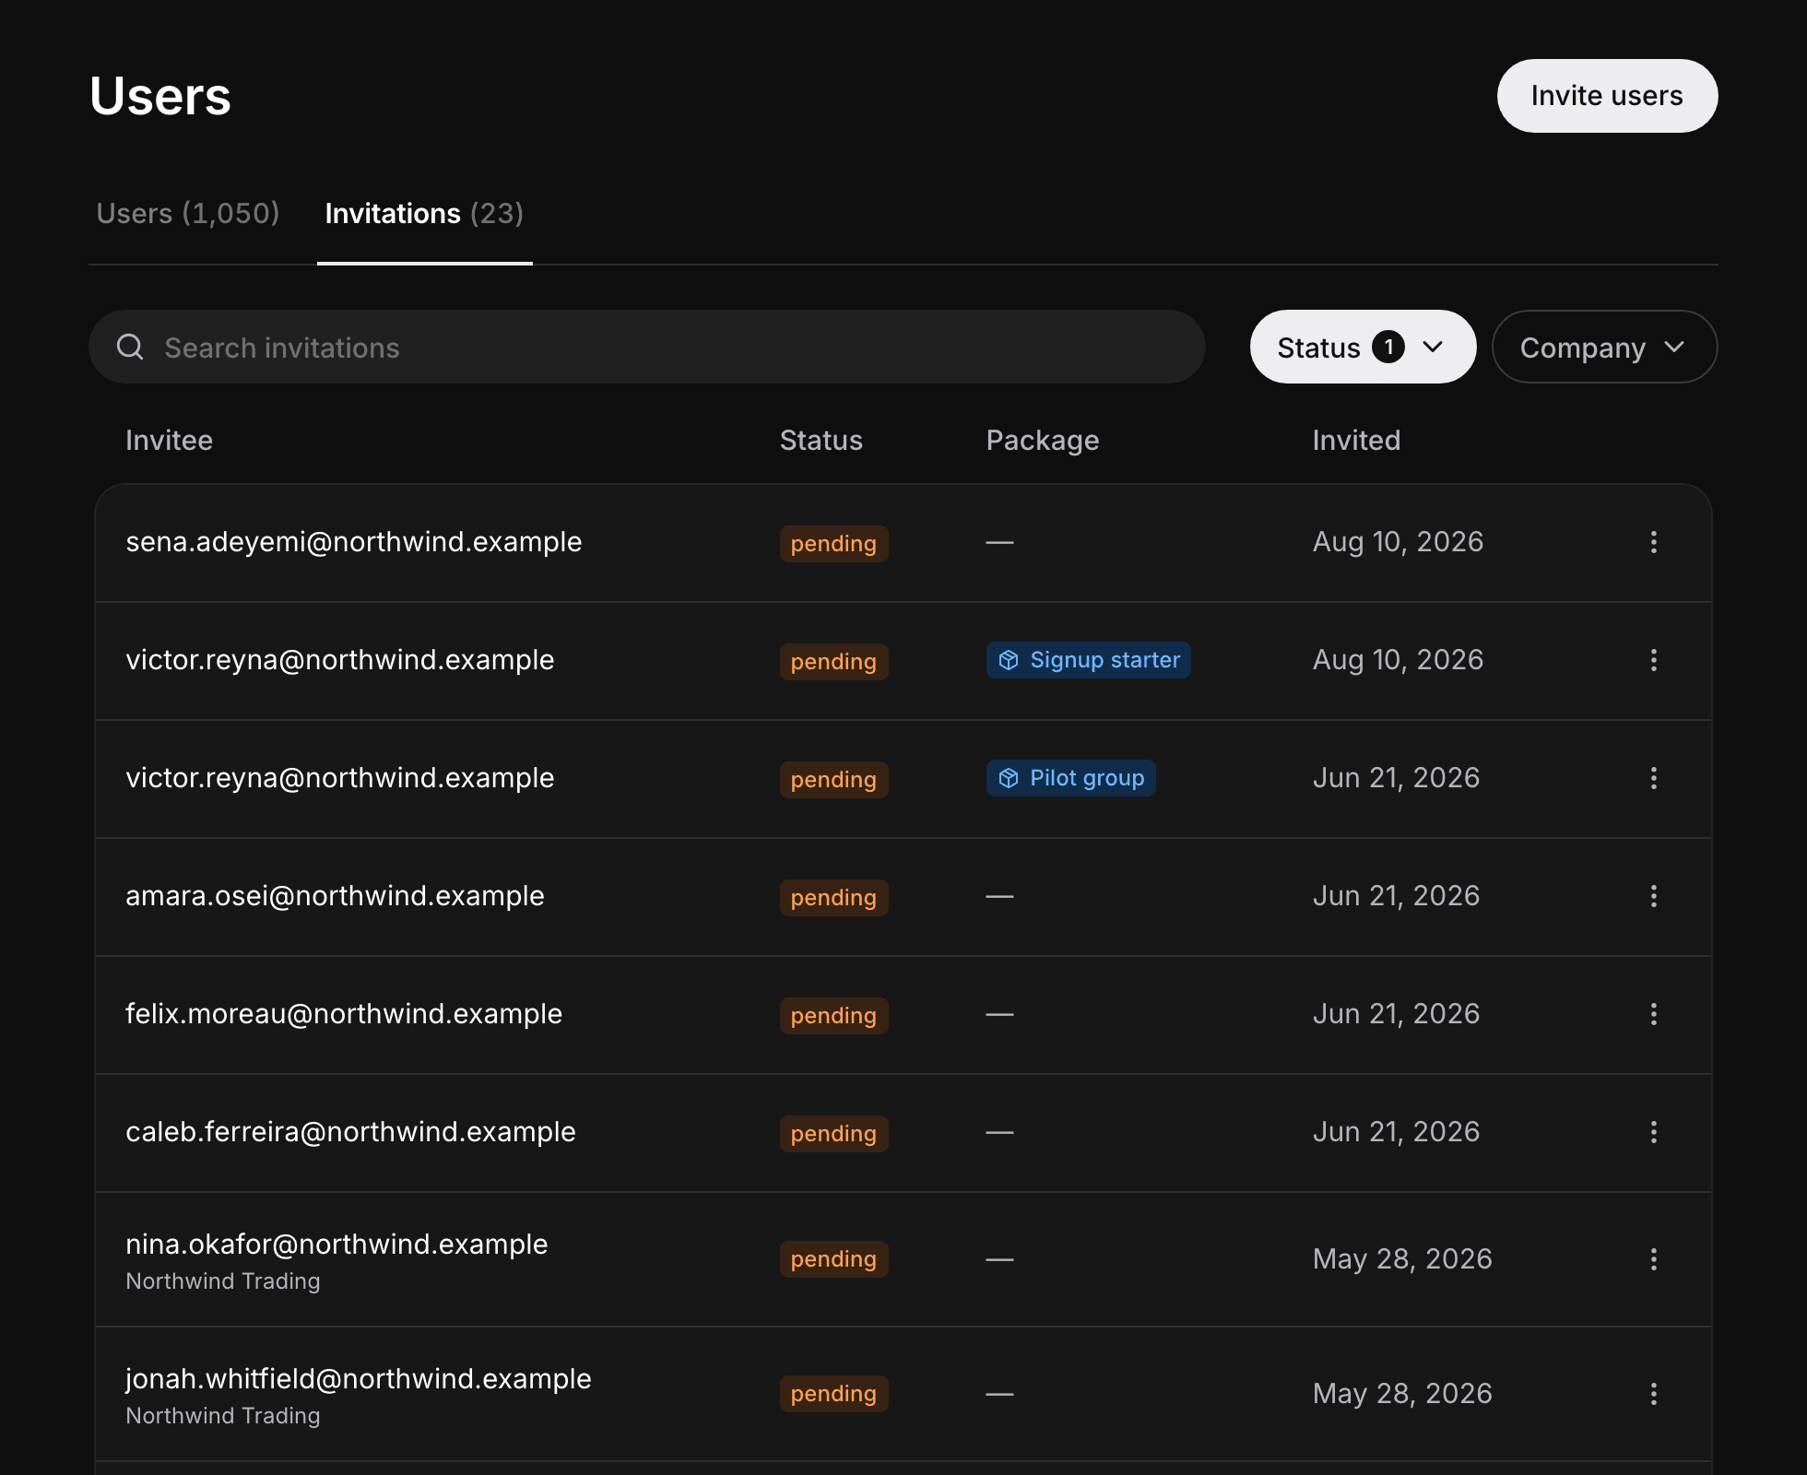Click Northwind Trading under nina.okafor
Screen dimensions: 1807x1475
pos(222,1281)
